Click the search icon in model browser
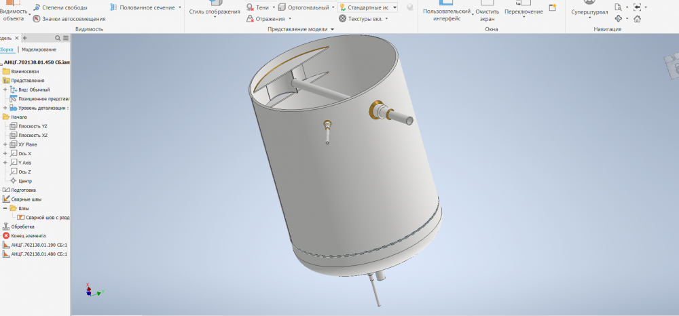679x316 pixels. tap(58, 38)
